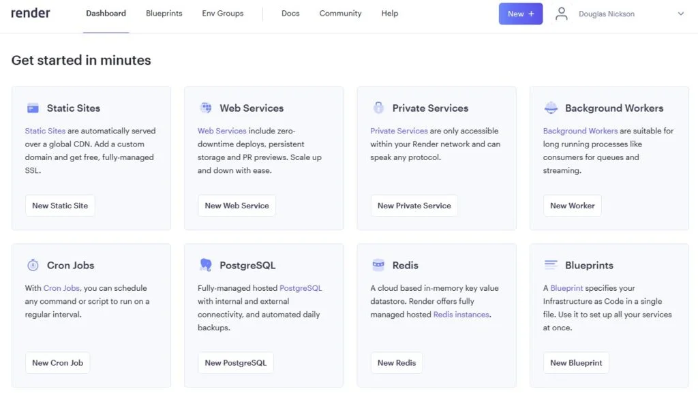This screenshot has width=698, height=393.
Task: Click the PostgreSQL card title
Action: (x=247, y=265)
